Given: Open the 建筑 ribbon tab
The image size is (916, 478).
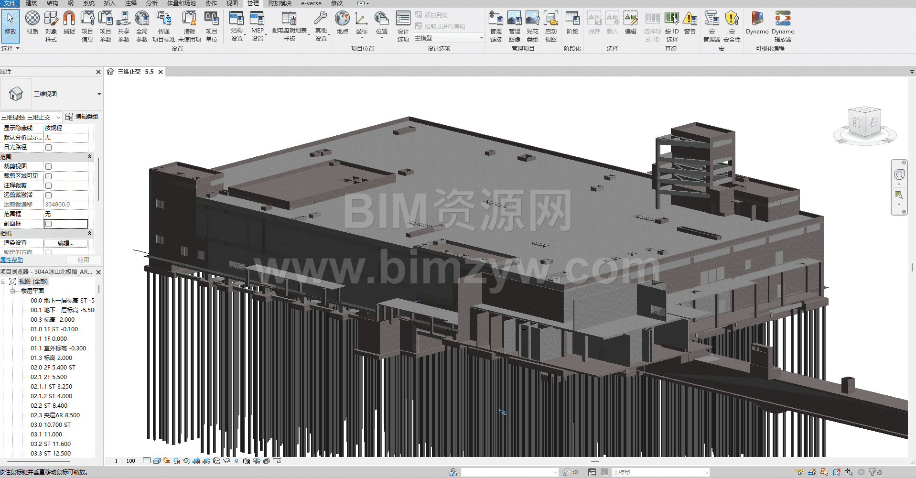Looking at the screenshot, I should coord(31,3).
